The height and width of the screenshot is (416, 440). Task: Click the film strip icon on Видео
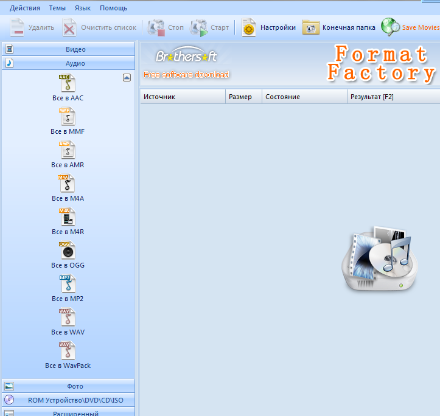9,49
